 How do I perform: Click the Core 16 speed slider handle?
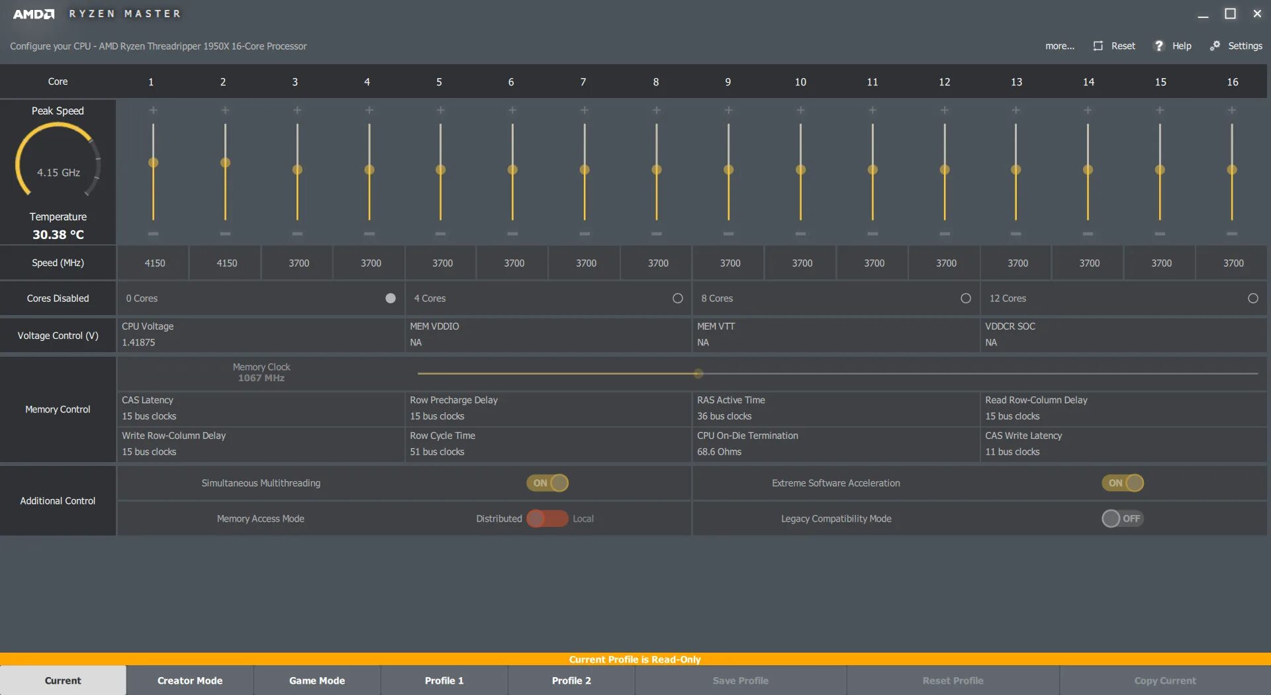pyautogui.click(x=1232, y=170)
